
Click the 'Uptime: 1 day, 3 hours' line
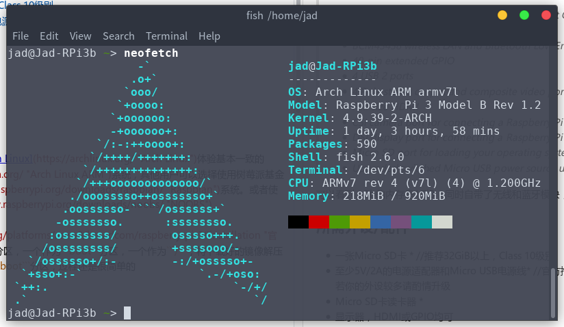coord(394,131)
